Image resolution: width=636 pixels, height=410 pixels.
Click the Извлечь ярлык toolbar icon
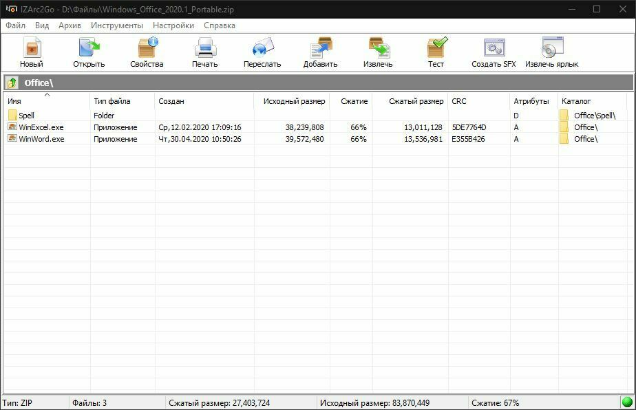coord(551,50)
